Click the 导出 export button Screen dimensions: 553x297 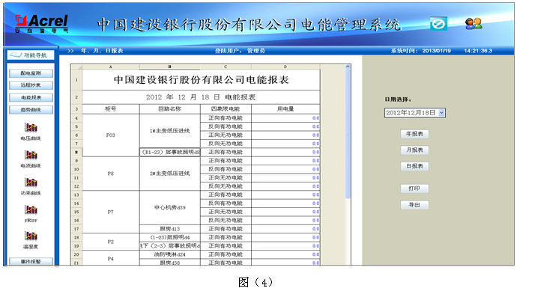click(414, 205)
